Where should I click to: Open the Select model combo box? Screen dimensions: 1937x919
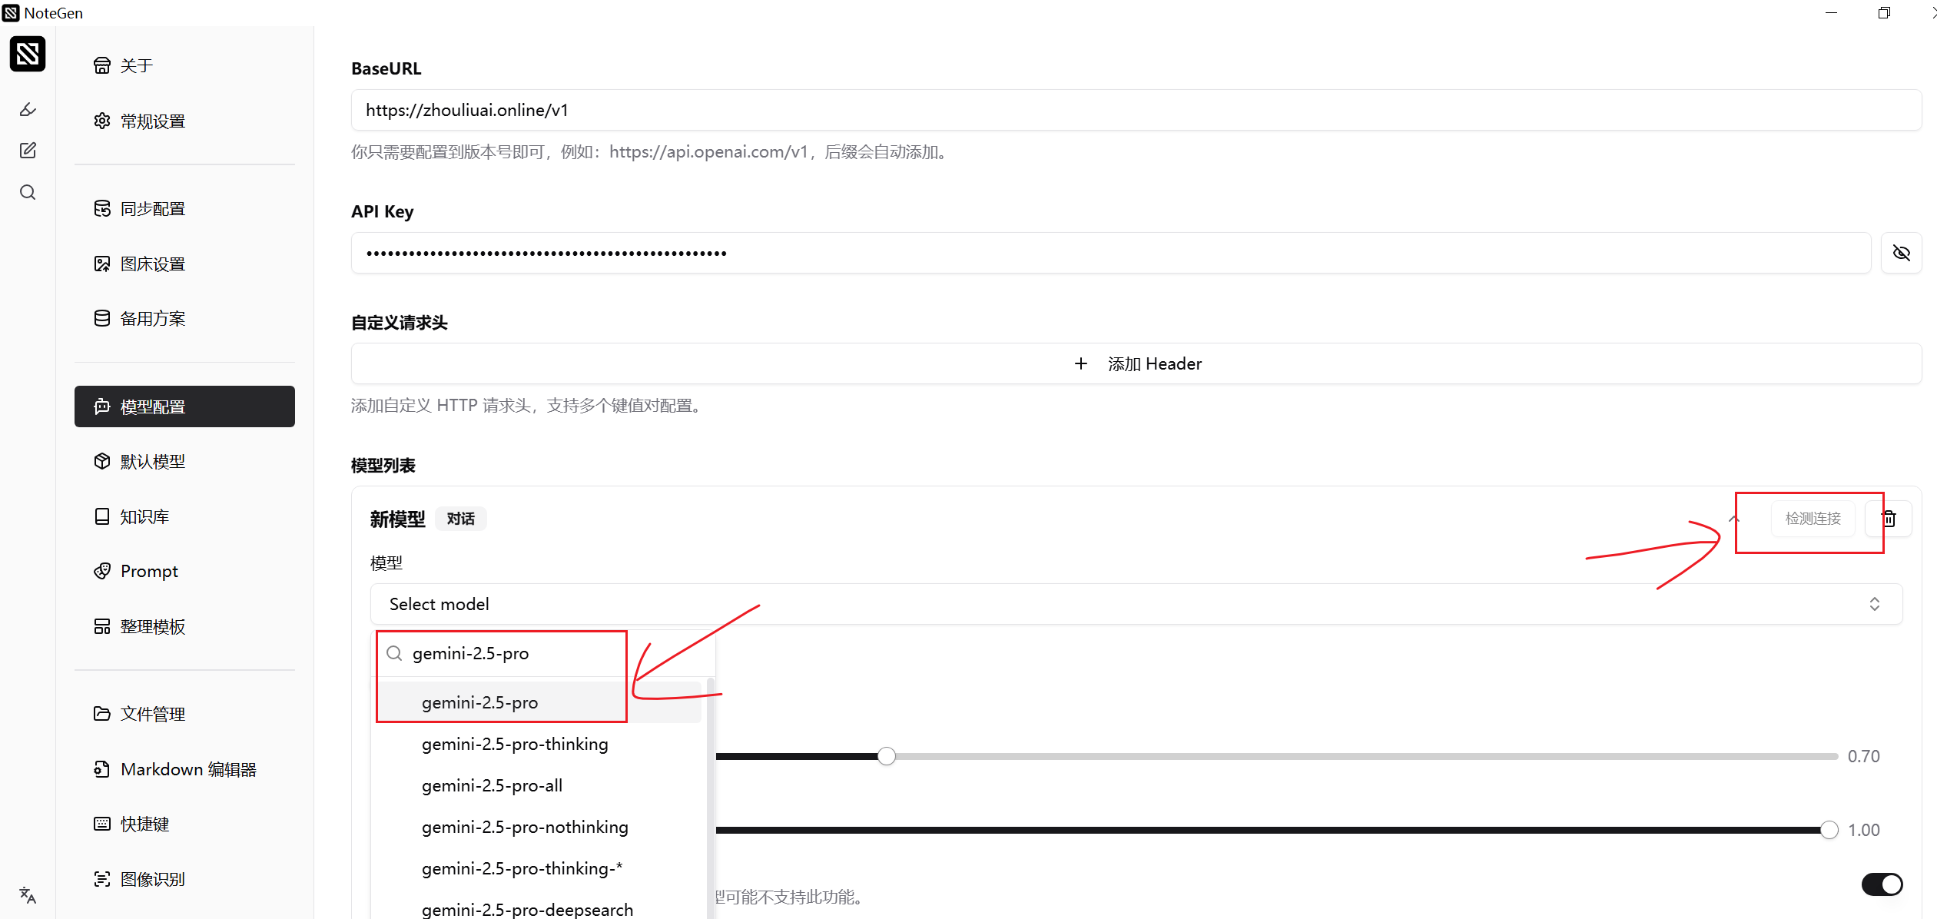point(1136,604)
